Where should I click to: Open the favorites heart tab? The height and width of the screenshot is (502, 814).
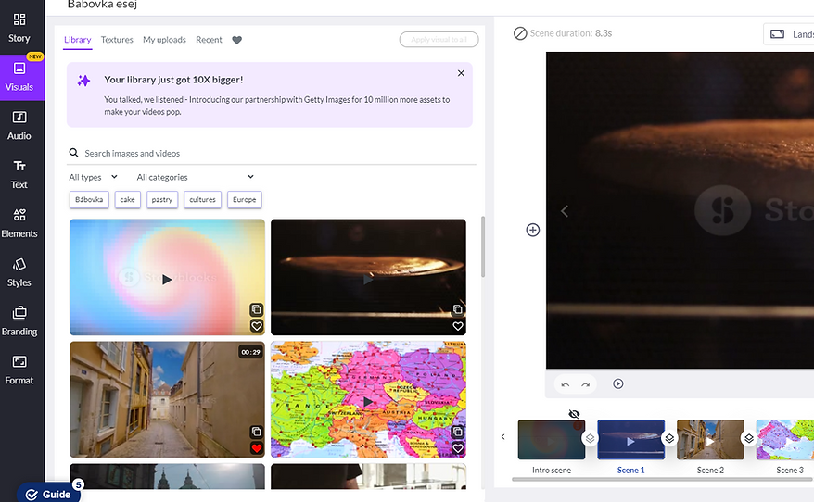click(x=236, y=40)
